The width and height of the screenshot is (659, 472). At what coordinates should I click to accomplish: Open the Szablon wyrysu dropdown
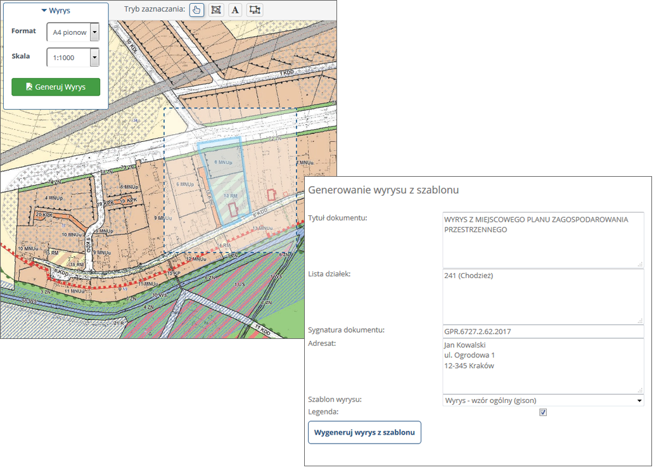[x=543, y=400]
